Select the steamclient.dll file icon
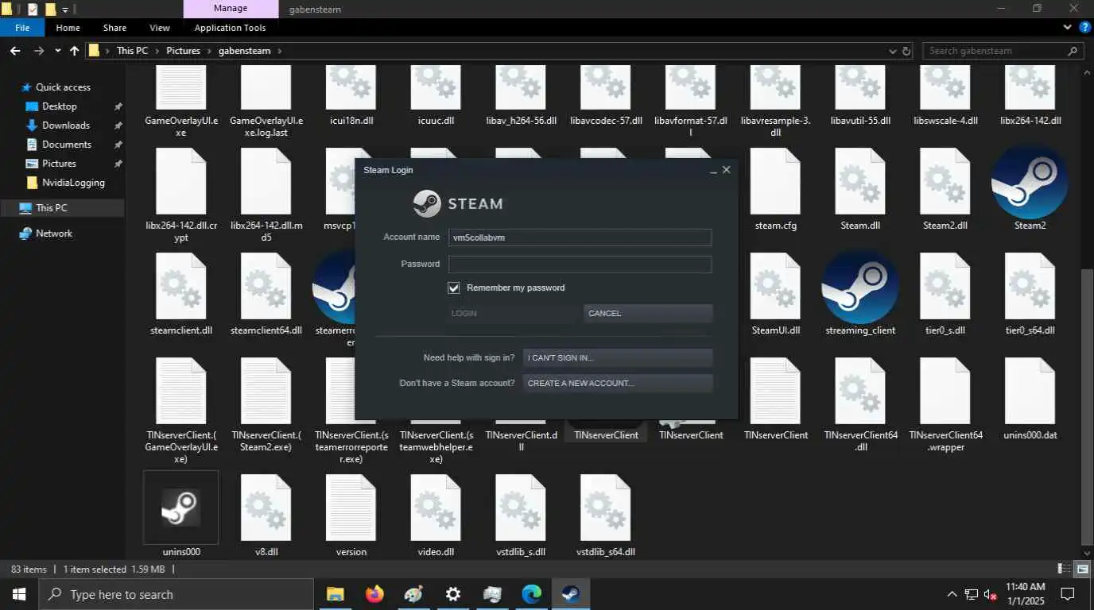1094x610 pixels. pyautogui.click(x=180, y=287)
